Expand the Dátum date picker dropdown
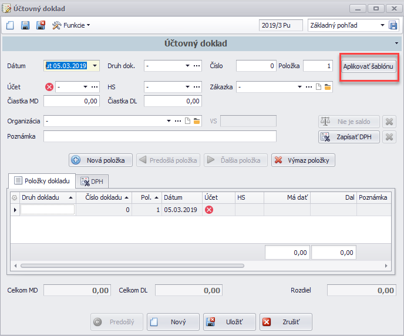 pos(95,66)
